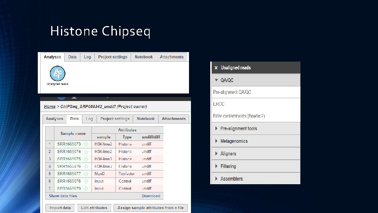This screenshot has width=378, height=213.
Task: Open Log tab in the upper panel
Action: click(x=87, y=57)
